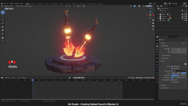188x106 pixels.
Task: Click the Blender logo icon
Action: [2, 4]
